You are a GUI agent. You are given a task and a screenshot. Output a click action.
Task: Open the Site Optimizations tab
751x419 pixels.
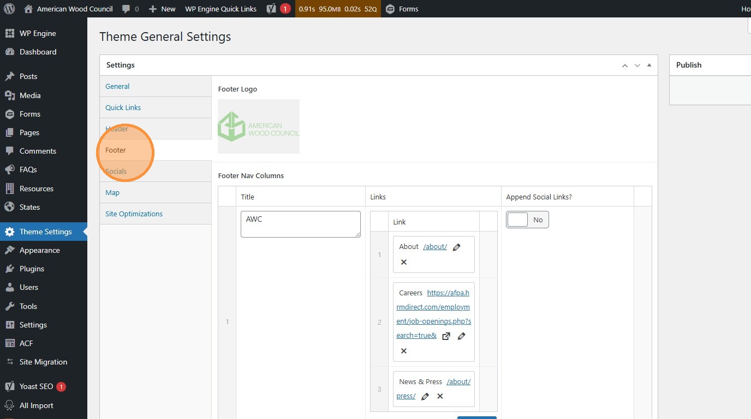click(x=134, y=214)
